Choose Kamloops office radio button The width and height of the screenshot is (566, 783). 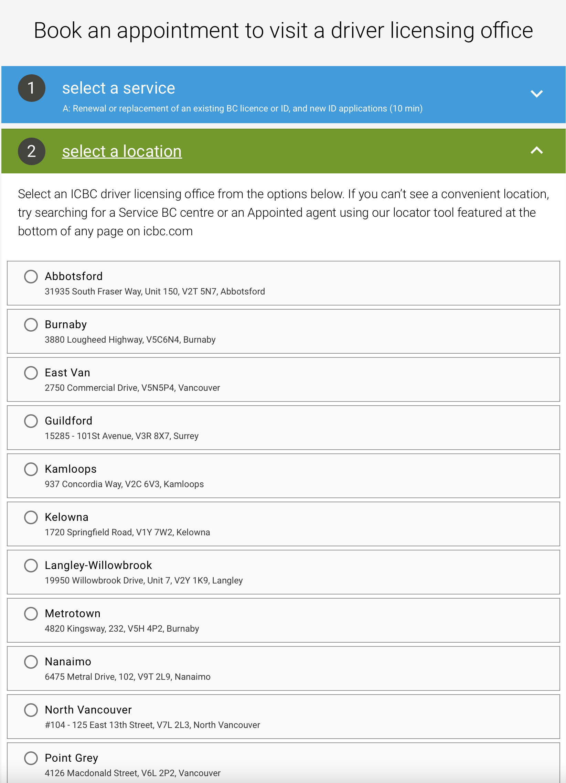(x=31, y=469)
